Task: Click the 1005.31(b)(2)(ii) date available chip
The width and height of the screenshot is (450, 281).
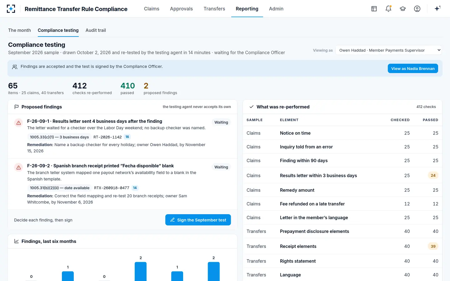Action: point(60,188)
